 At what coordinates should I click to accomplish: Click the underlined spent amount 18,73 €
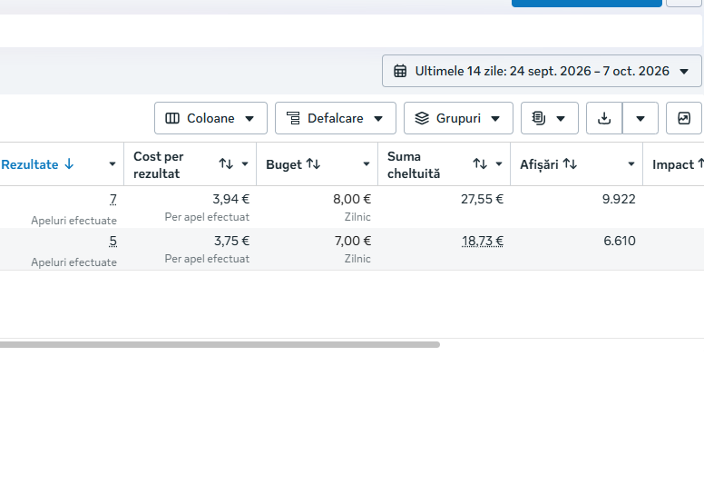[x=483, y=241]
